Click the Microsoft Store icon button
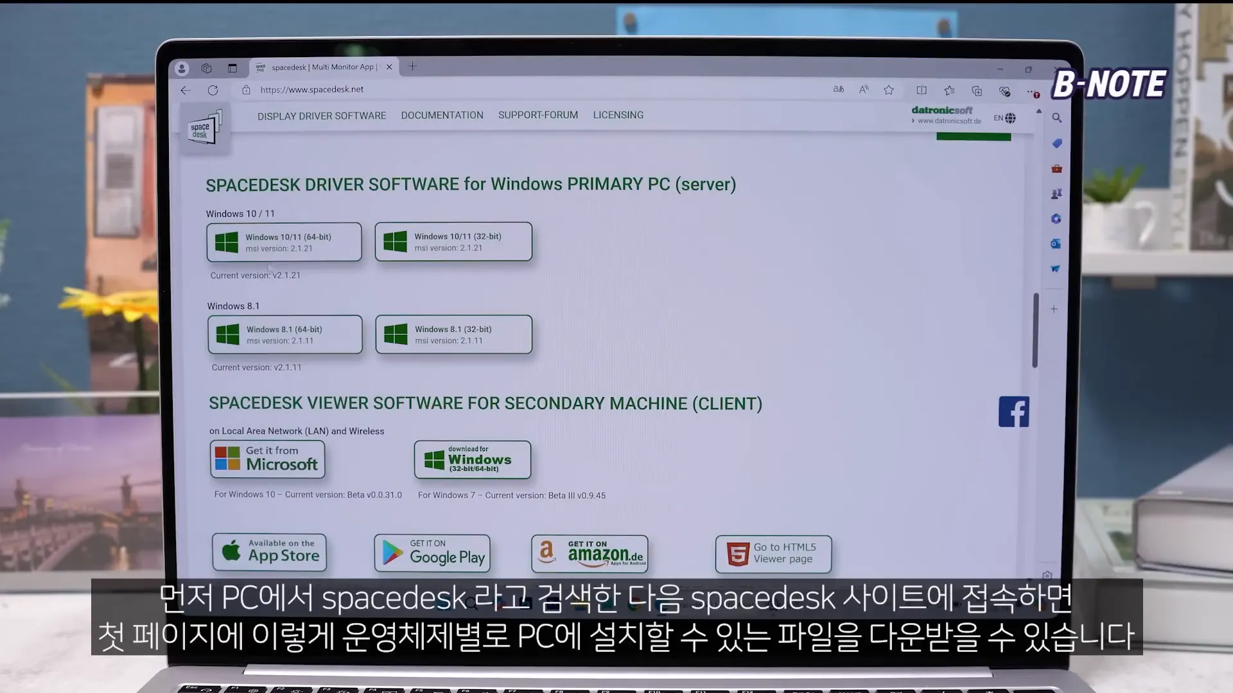1233x693 pixels. [268, 459]
